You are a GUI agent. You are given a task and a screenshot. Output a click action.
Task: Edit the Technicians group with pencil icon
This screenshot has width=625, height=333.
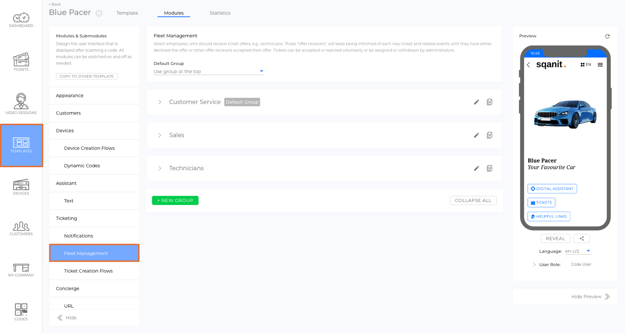tap(476, 168)
